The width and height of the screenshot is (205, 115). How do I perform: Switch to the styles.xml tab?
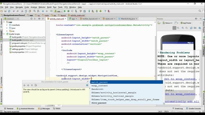(109, 19)
